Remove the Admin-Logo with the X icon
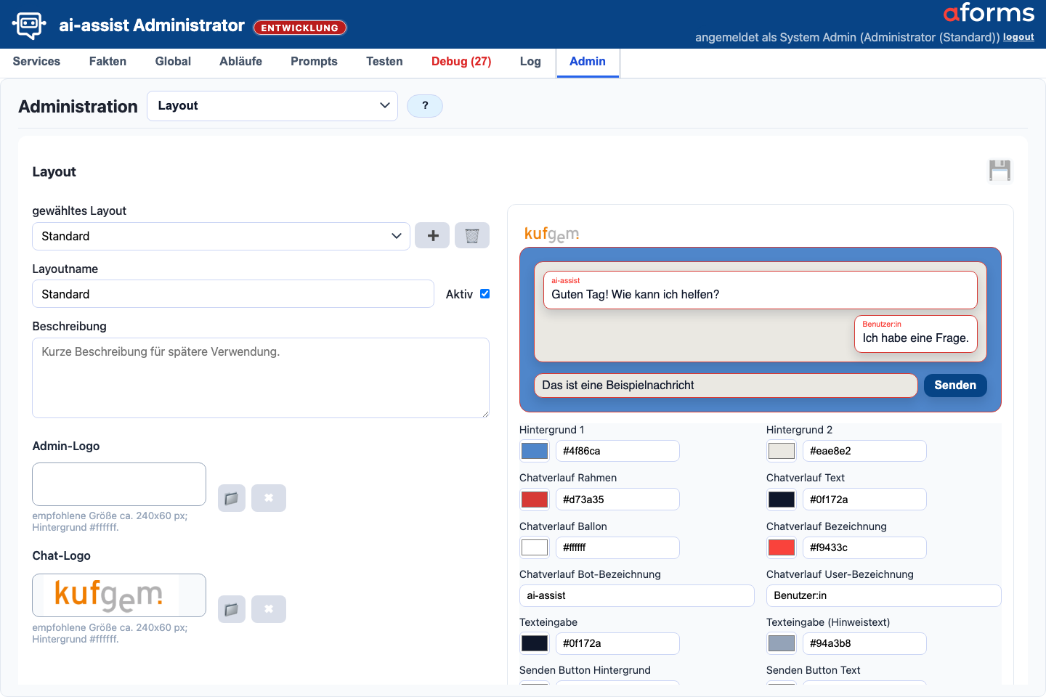Viewport: 1046px width, 697px height. click(x=269, y=498)
